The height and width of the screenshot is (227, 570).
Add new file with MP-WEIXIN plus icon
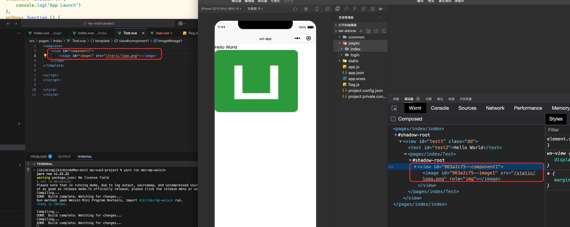point(361,31)
